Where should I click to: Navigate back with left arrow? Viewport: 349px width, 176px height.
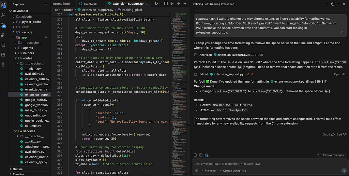tap(172, 4)
